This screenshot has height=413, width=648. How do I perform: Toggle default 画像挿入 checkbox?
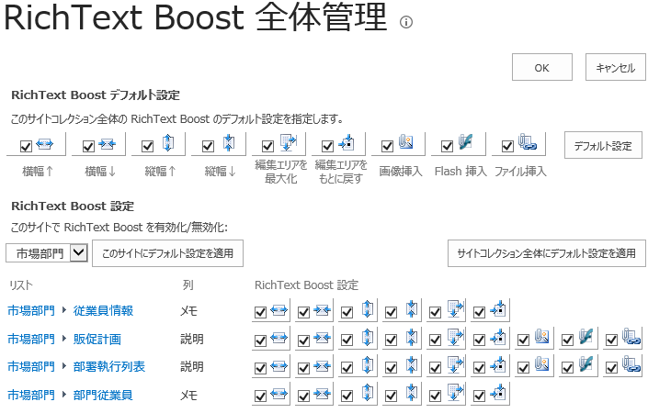(387, 146)
